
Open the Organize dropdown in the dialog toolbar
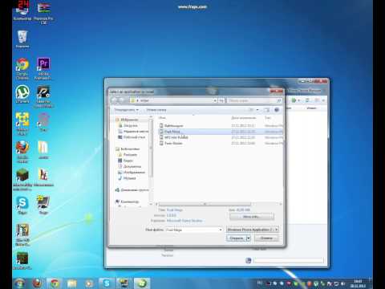127,110
